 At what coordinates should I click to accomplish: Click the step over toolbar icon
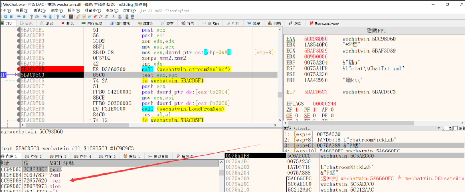coord(37,17)
